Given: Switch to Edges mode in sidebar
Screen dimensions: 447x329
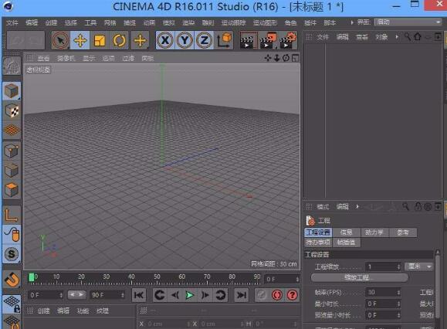Looking at the screenshot, I should coord(12,171).
